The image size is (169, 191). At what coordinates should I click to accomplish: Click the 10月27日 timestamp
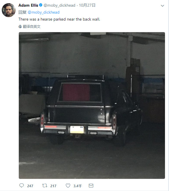(87, 5)
